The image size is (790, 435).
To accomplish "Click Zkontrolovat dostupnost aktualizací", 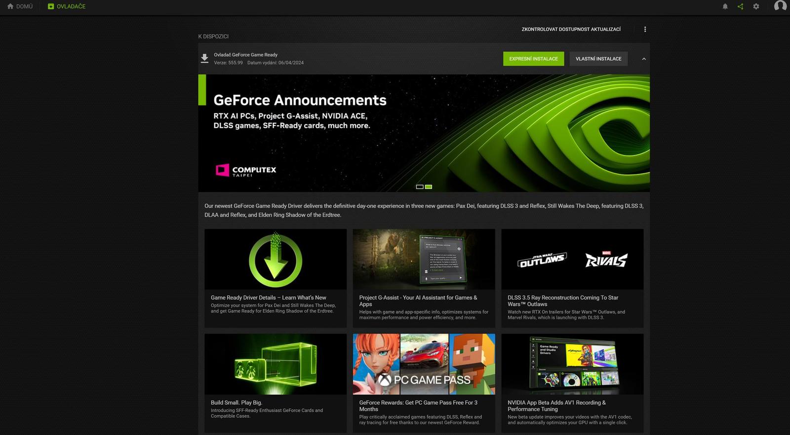I will [x=571, y=29].
